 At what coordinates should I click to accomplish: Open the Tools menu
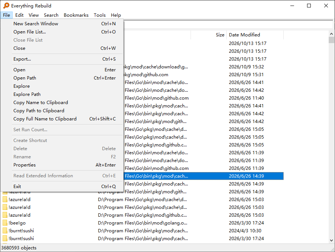(99, 15)
